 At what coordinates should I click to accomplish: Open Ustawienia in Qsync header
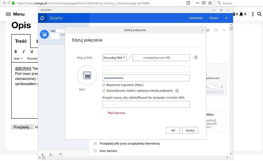pos(196,18)
